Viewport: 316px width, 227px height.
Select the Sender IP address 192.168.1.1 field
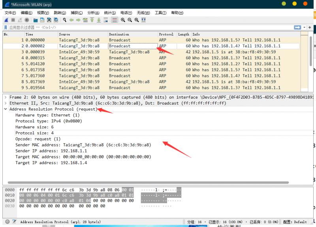point(51,151)
